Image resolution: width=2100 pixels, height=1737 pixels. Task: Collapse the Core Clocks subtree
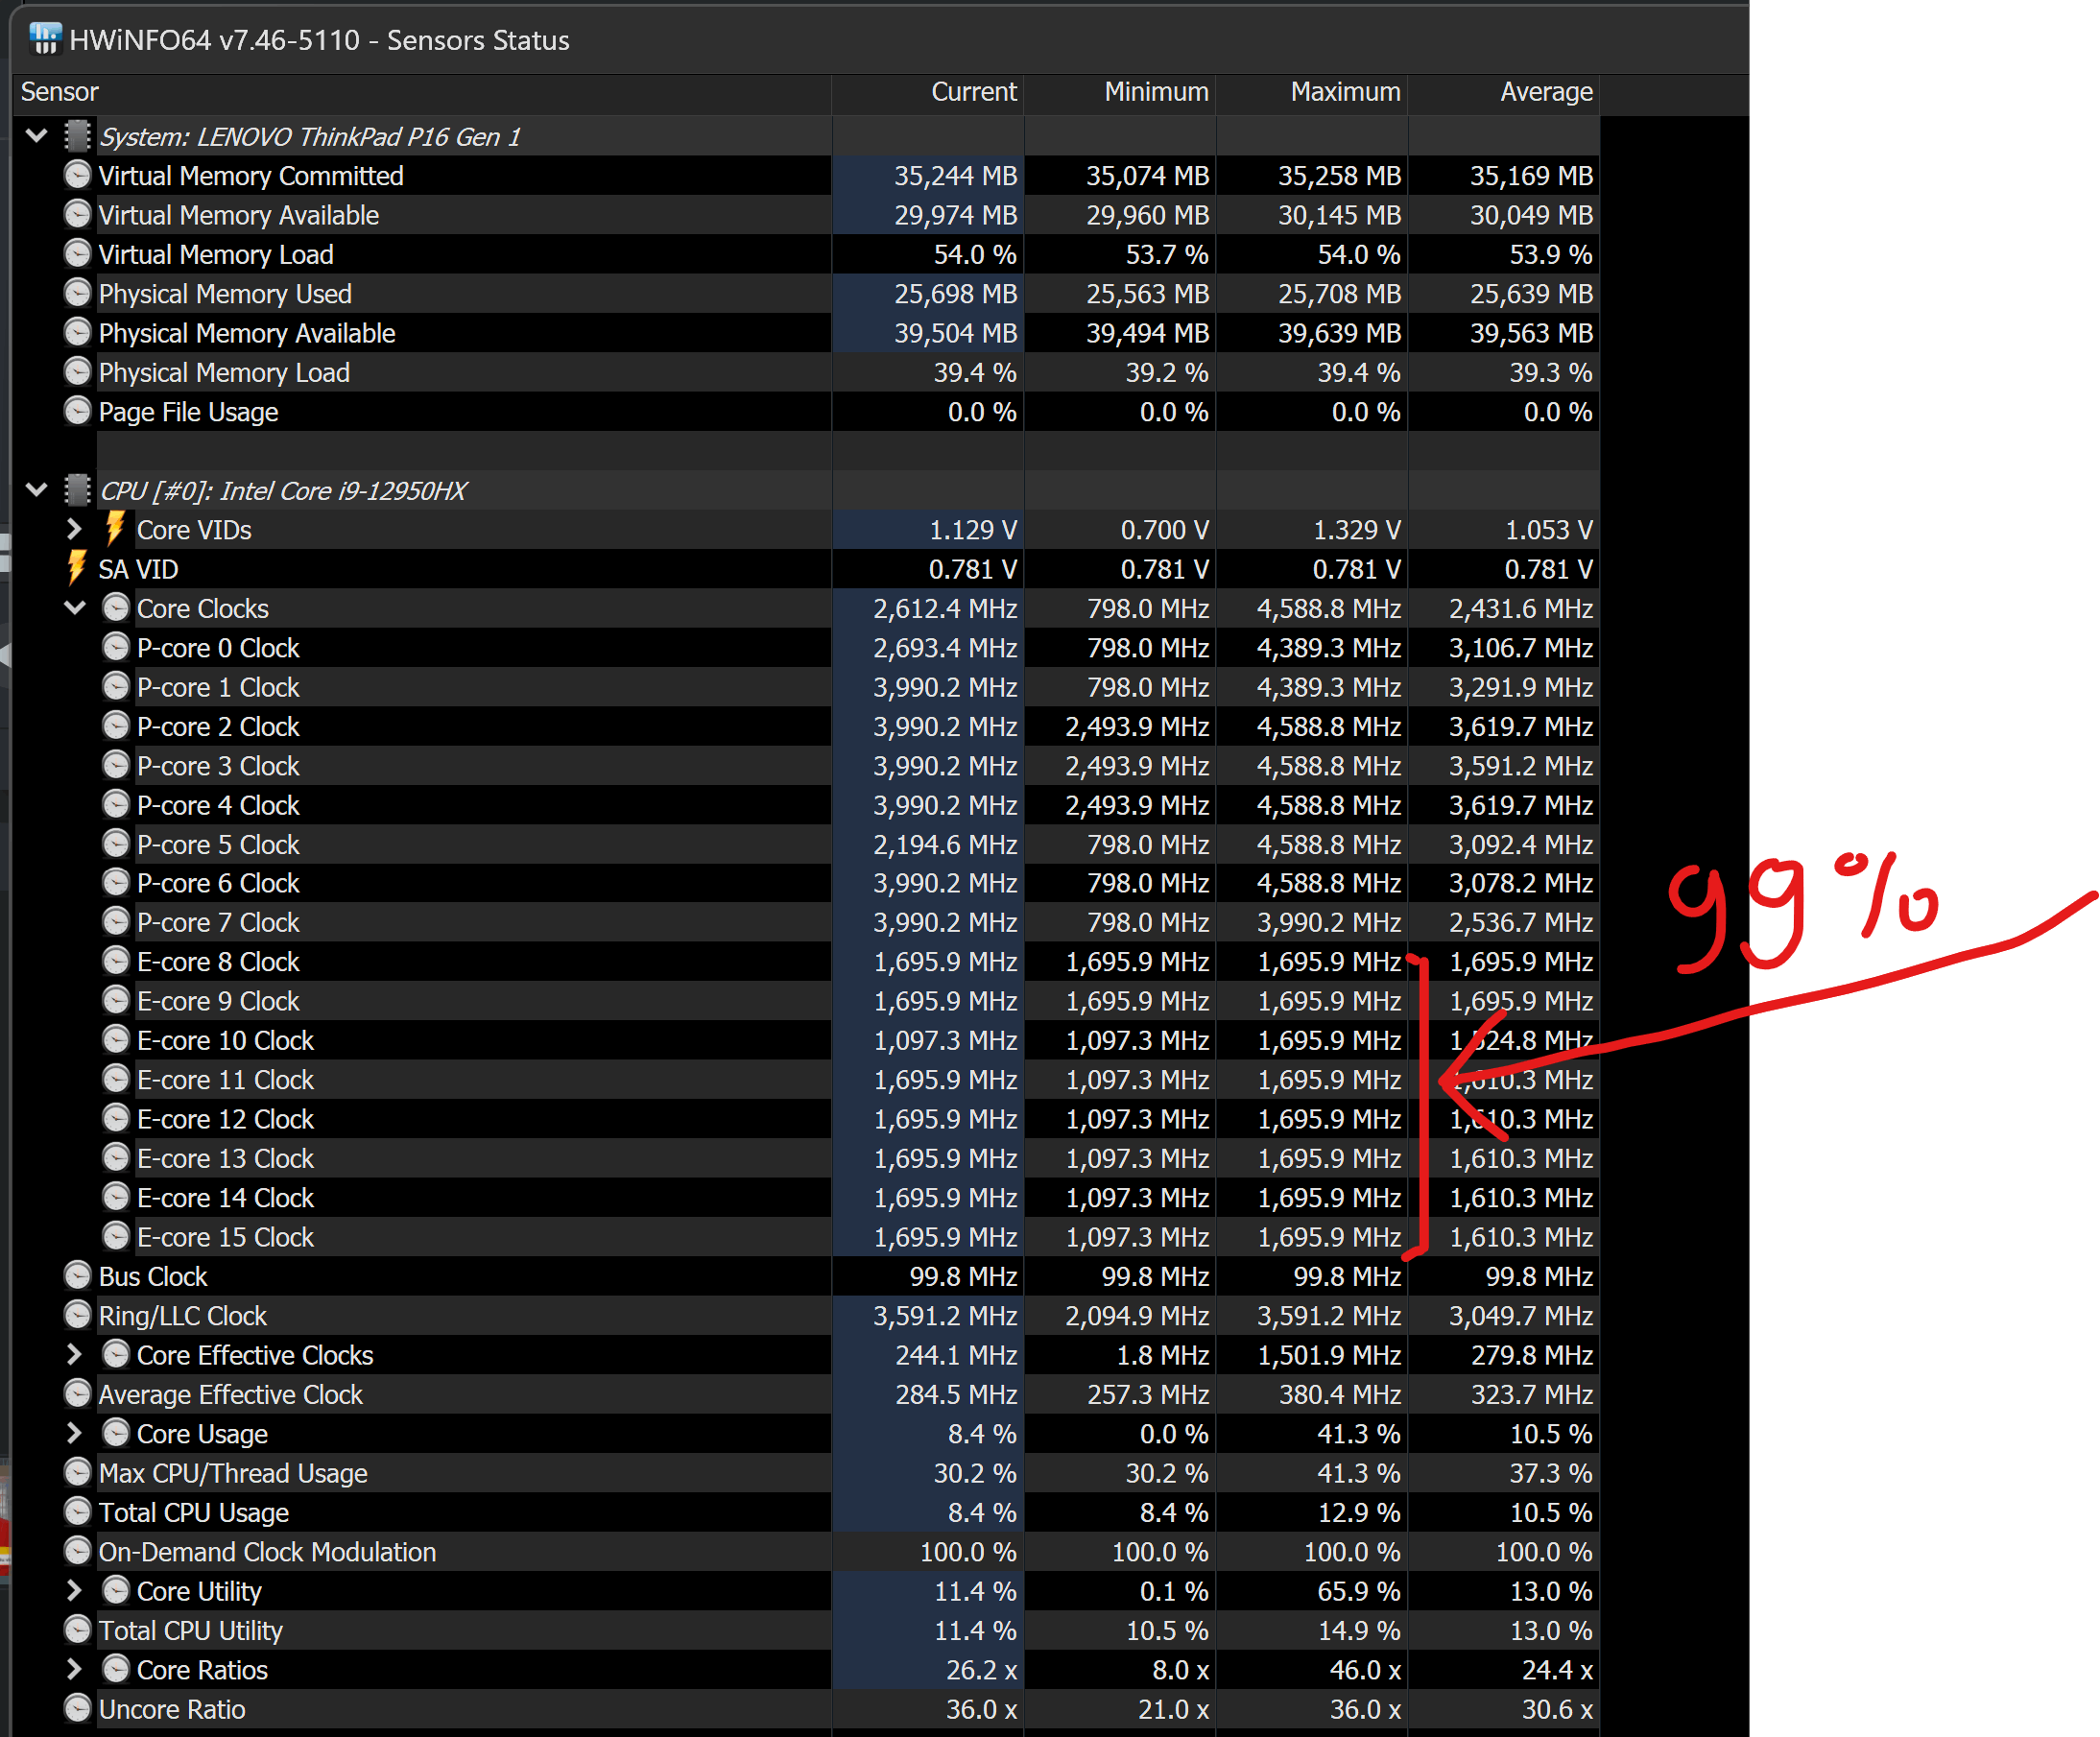[74, 608]
